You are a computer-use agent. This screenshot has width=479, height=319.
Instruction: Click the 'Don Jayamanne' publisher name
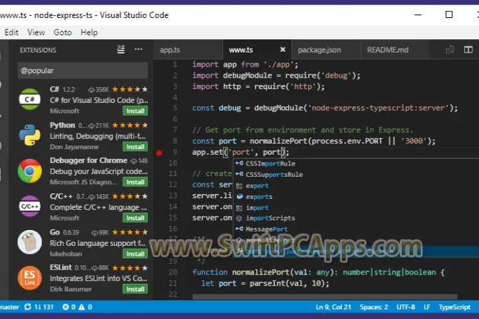click(75, 147)
